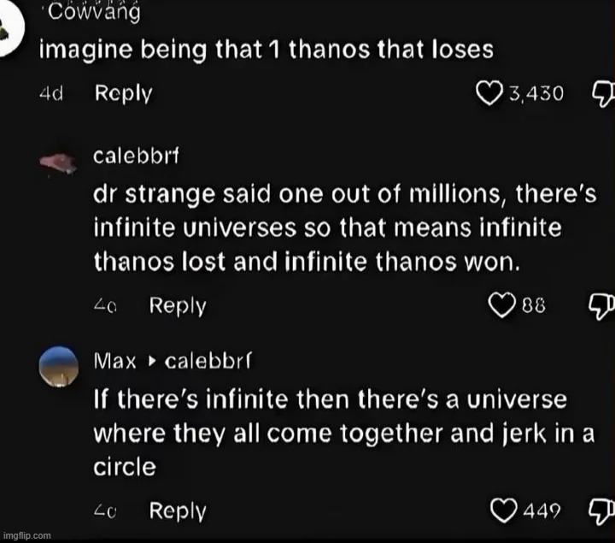Like Cowvang's comment with 3,430 likes

coord(489,93)
